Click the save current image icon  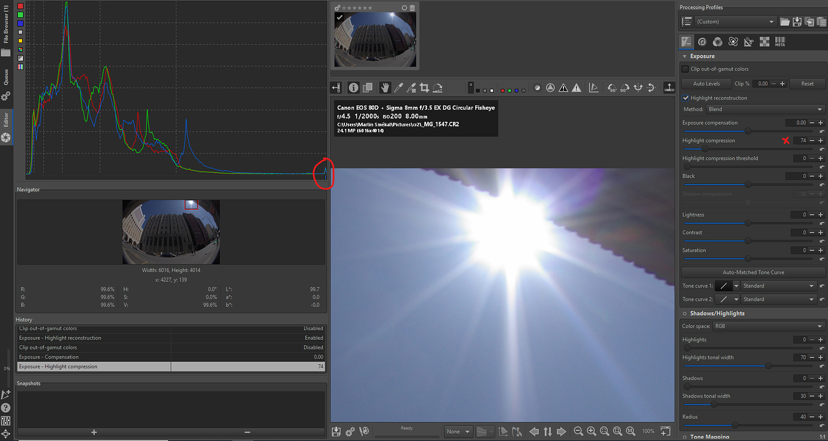click(x=337, y=431)
